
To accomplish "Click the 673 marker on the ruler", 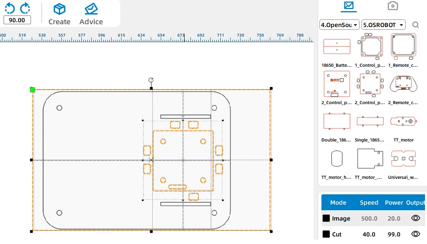I will (181, 35).
